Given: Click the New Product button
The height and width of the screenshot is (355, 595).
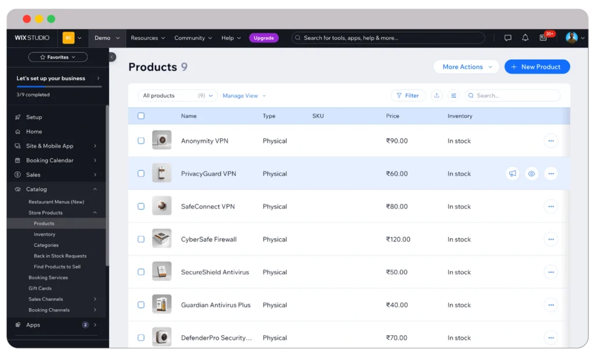Looking at the screenshot, I should point(537,66).
